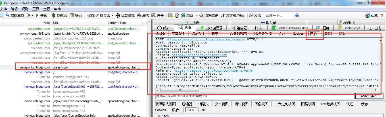
Task: Switch to the 日志 (Log) tab
Action: pyautogui.click(x=375, y=28)
